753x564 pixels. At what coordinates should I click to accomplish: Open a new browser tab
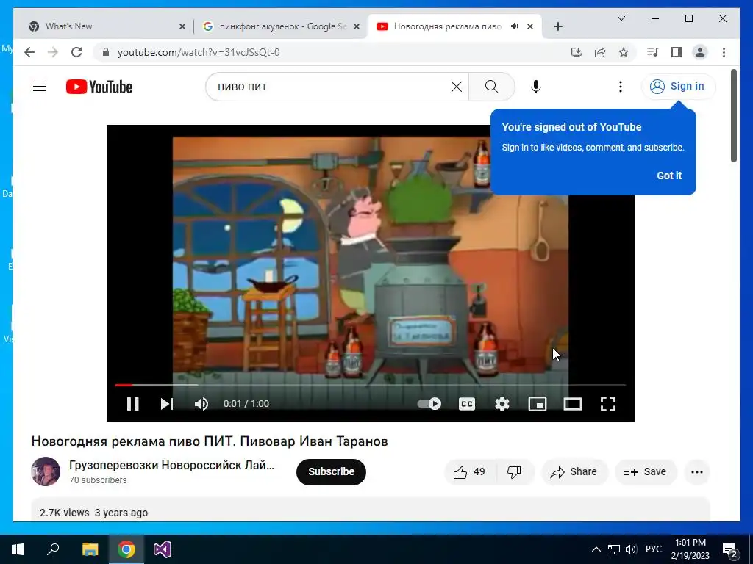(557, 27)
